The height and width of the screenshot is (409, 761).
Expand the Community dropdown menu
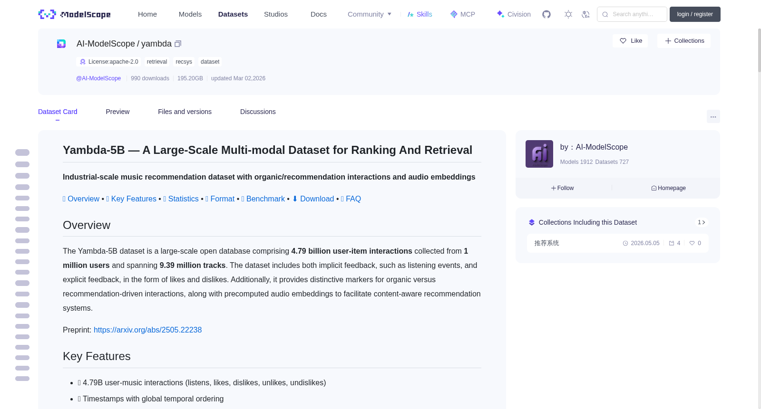370,14
